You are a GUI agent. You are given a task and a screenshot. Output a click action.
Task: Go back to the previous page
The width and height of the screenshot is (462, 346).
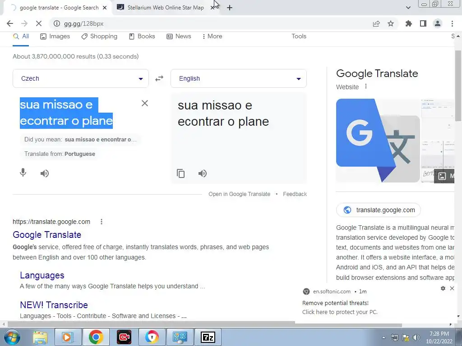[10, 23]
